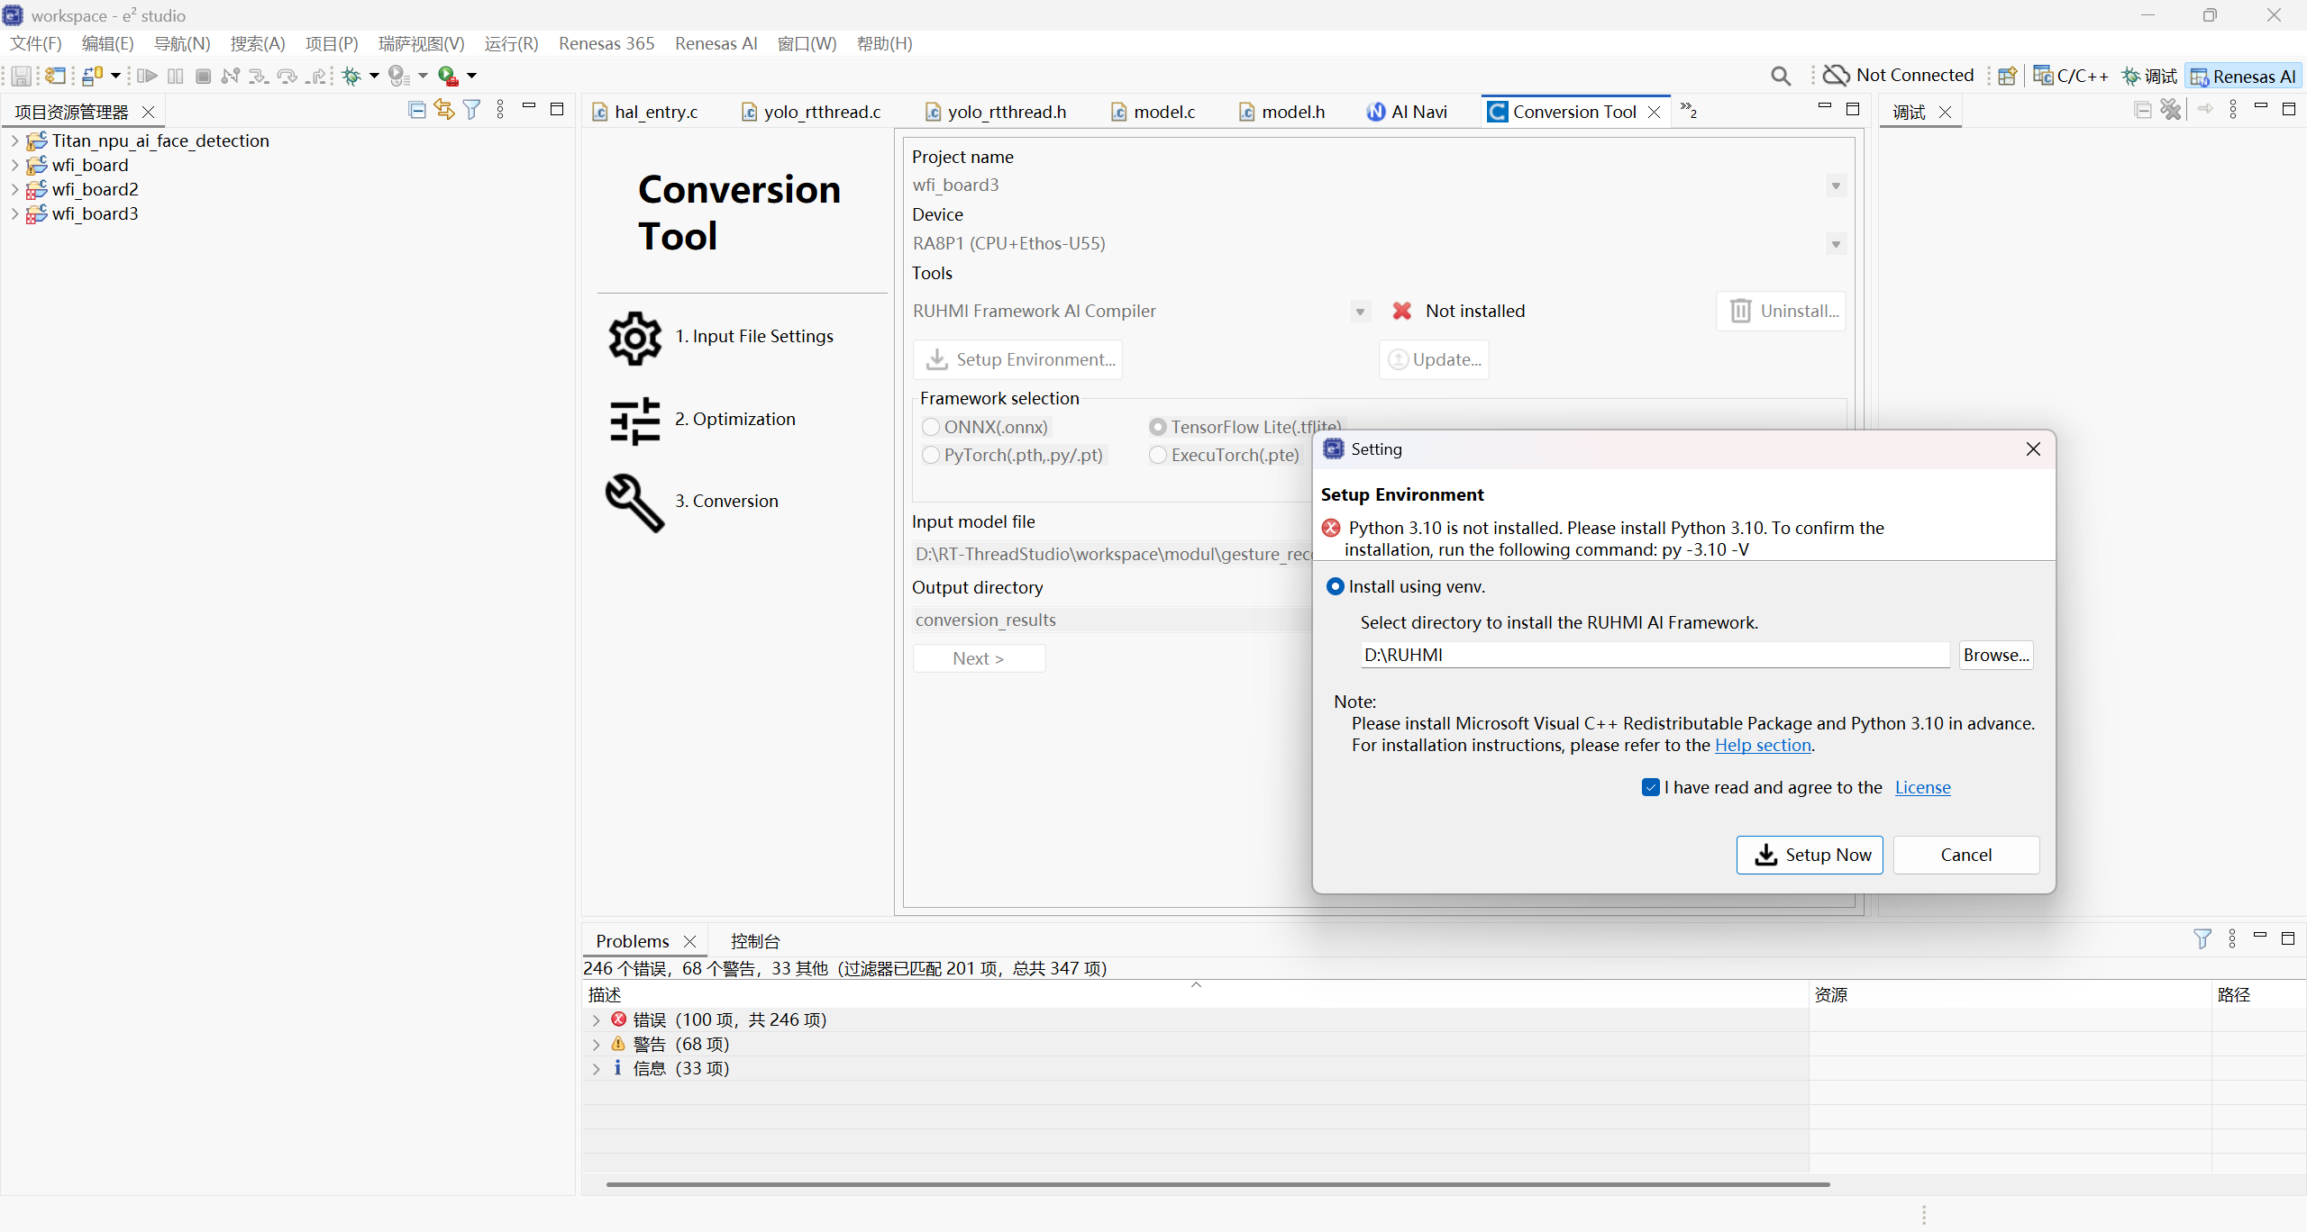The height and width of the screenshot is (1232, 2307).
Task: Switch to the 控制台 console tab
Action: coord(755,941)
